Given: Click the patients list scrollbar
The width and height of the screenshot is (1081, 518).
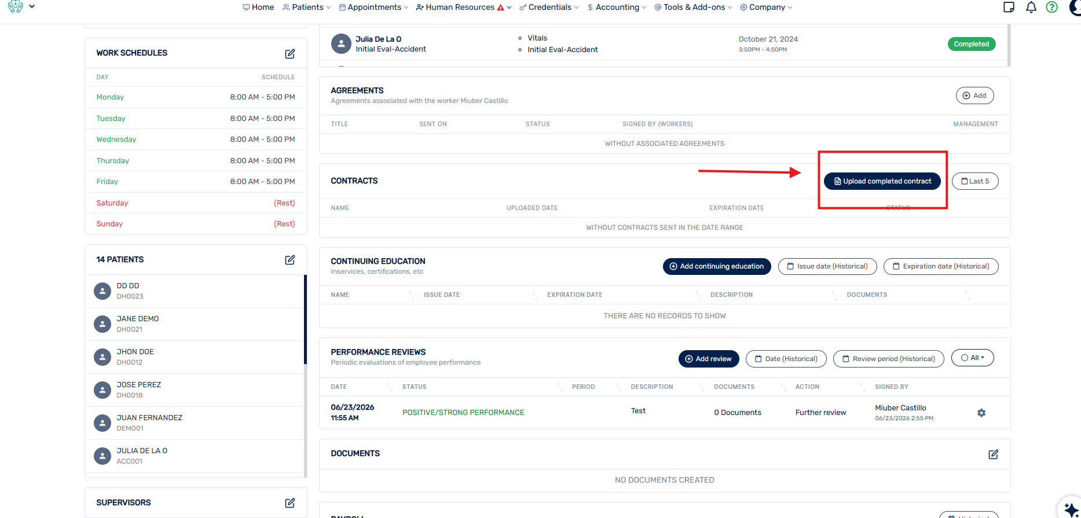Looking at the screenshot, I should pyautogui.click(x=305, y=319).
